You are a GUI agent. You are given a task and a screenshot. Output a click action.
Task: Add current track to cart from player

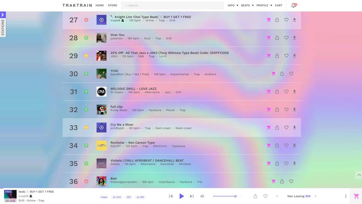[x=356, y=196]
